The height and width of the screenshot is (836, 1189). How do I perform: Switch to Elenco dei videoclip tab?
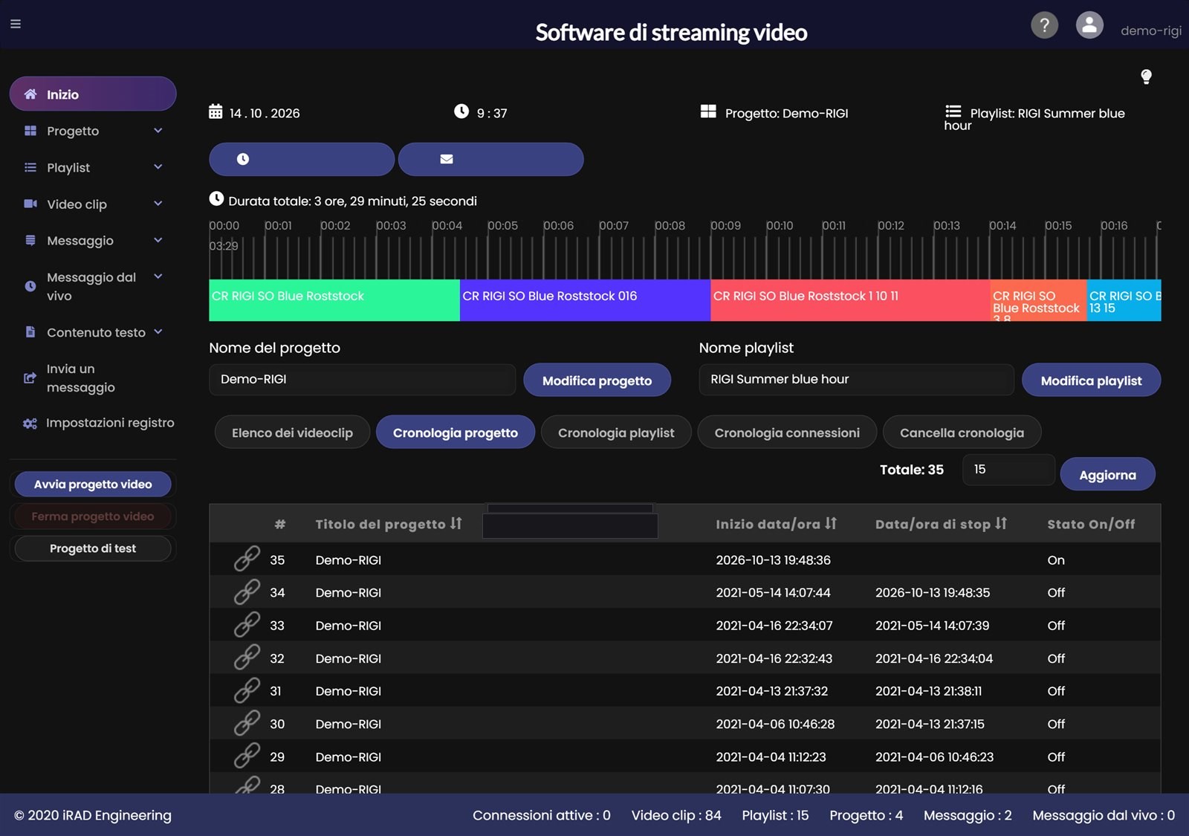(292, 432)
